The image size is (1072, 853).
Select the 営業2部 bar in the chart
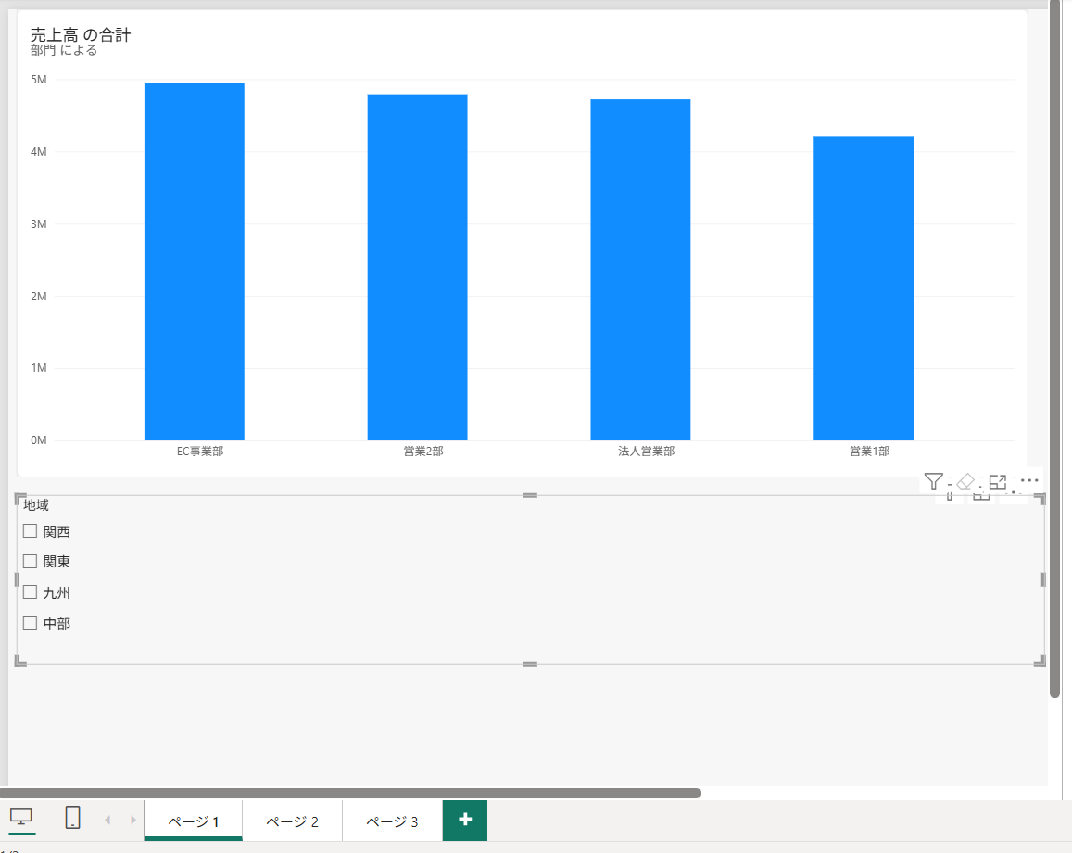point(417,267)
